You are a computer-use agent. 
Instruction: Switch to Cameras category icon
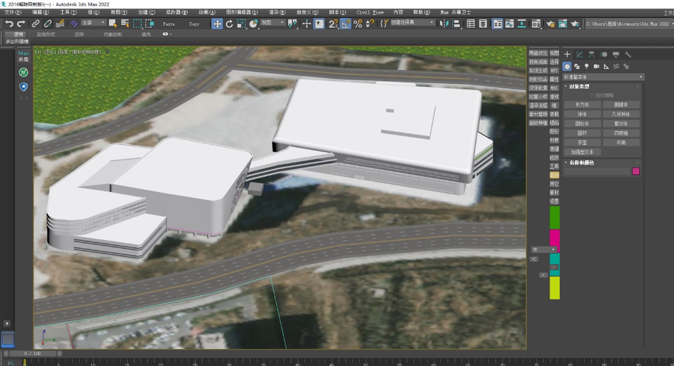click(x=596, y=66)
